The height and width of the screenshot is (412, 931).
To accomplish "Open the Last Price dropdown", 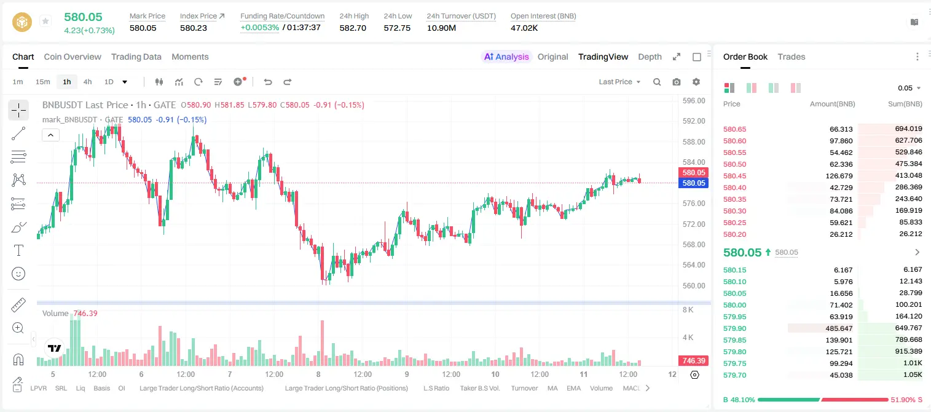I will [x=619, y=82].
